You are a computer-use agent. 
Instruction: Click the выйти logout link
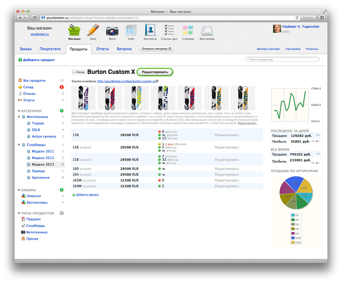[286, 32]
